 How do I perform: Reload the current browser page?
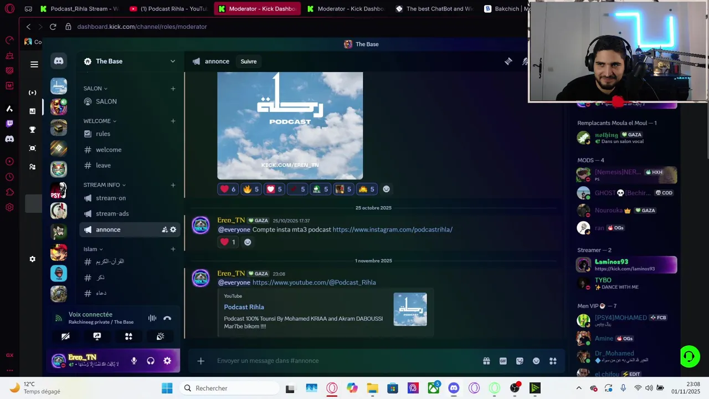53,27
